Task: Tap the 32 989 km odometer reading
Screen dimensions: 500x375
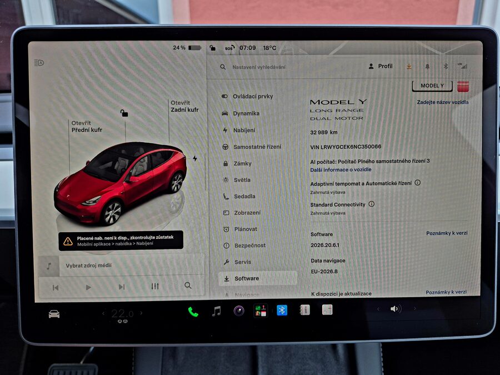Action: pyautogui.click(x=324, y=132)
